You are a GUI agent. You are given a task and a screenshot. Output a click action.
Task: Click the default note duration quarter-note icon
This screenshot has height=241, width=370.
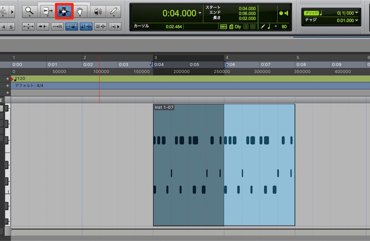pyautogui.click(x=269, y=27)
